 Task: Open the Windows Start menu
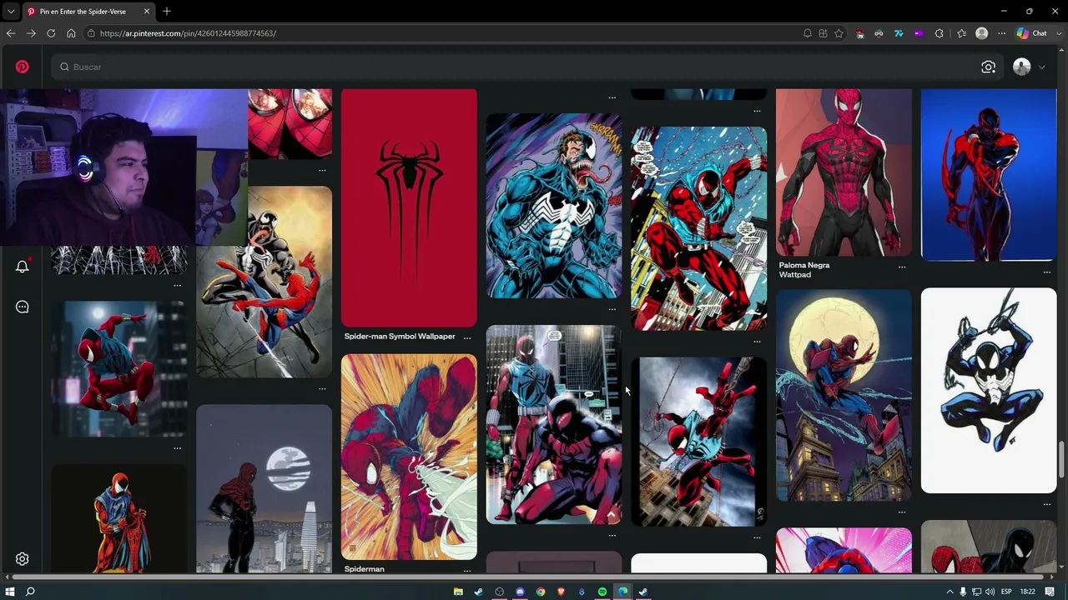pos(10,592)
